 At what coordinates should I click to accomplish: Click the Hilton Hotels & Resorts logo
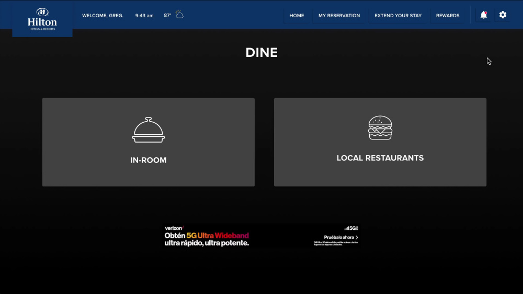click(x=42, y=19)
